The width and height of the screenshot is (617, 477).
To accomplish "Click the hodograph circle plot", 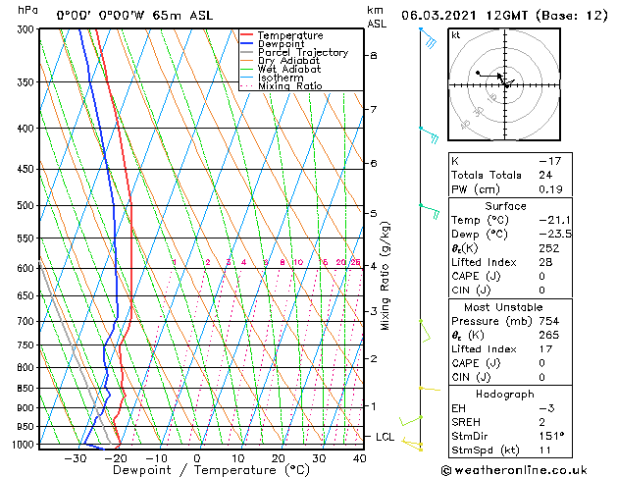I will click(x=505, y=85).
